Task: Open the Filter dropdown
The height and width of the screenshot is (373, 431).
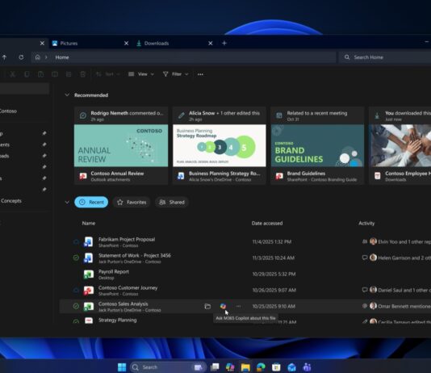Action: 176,74
